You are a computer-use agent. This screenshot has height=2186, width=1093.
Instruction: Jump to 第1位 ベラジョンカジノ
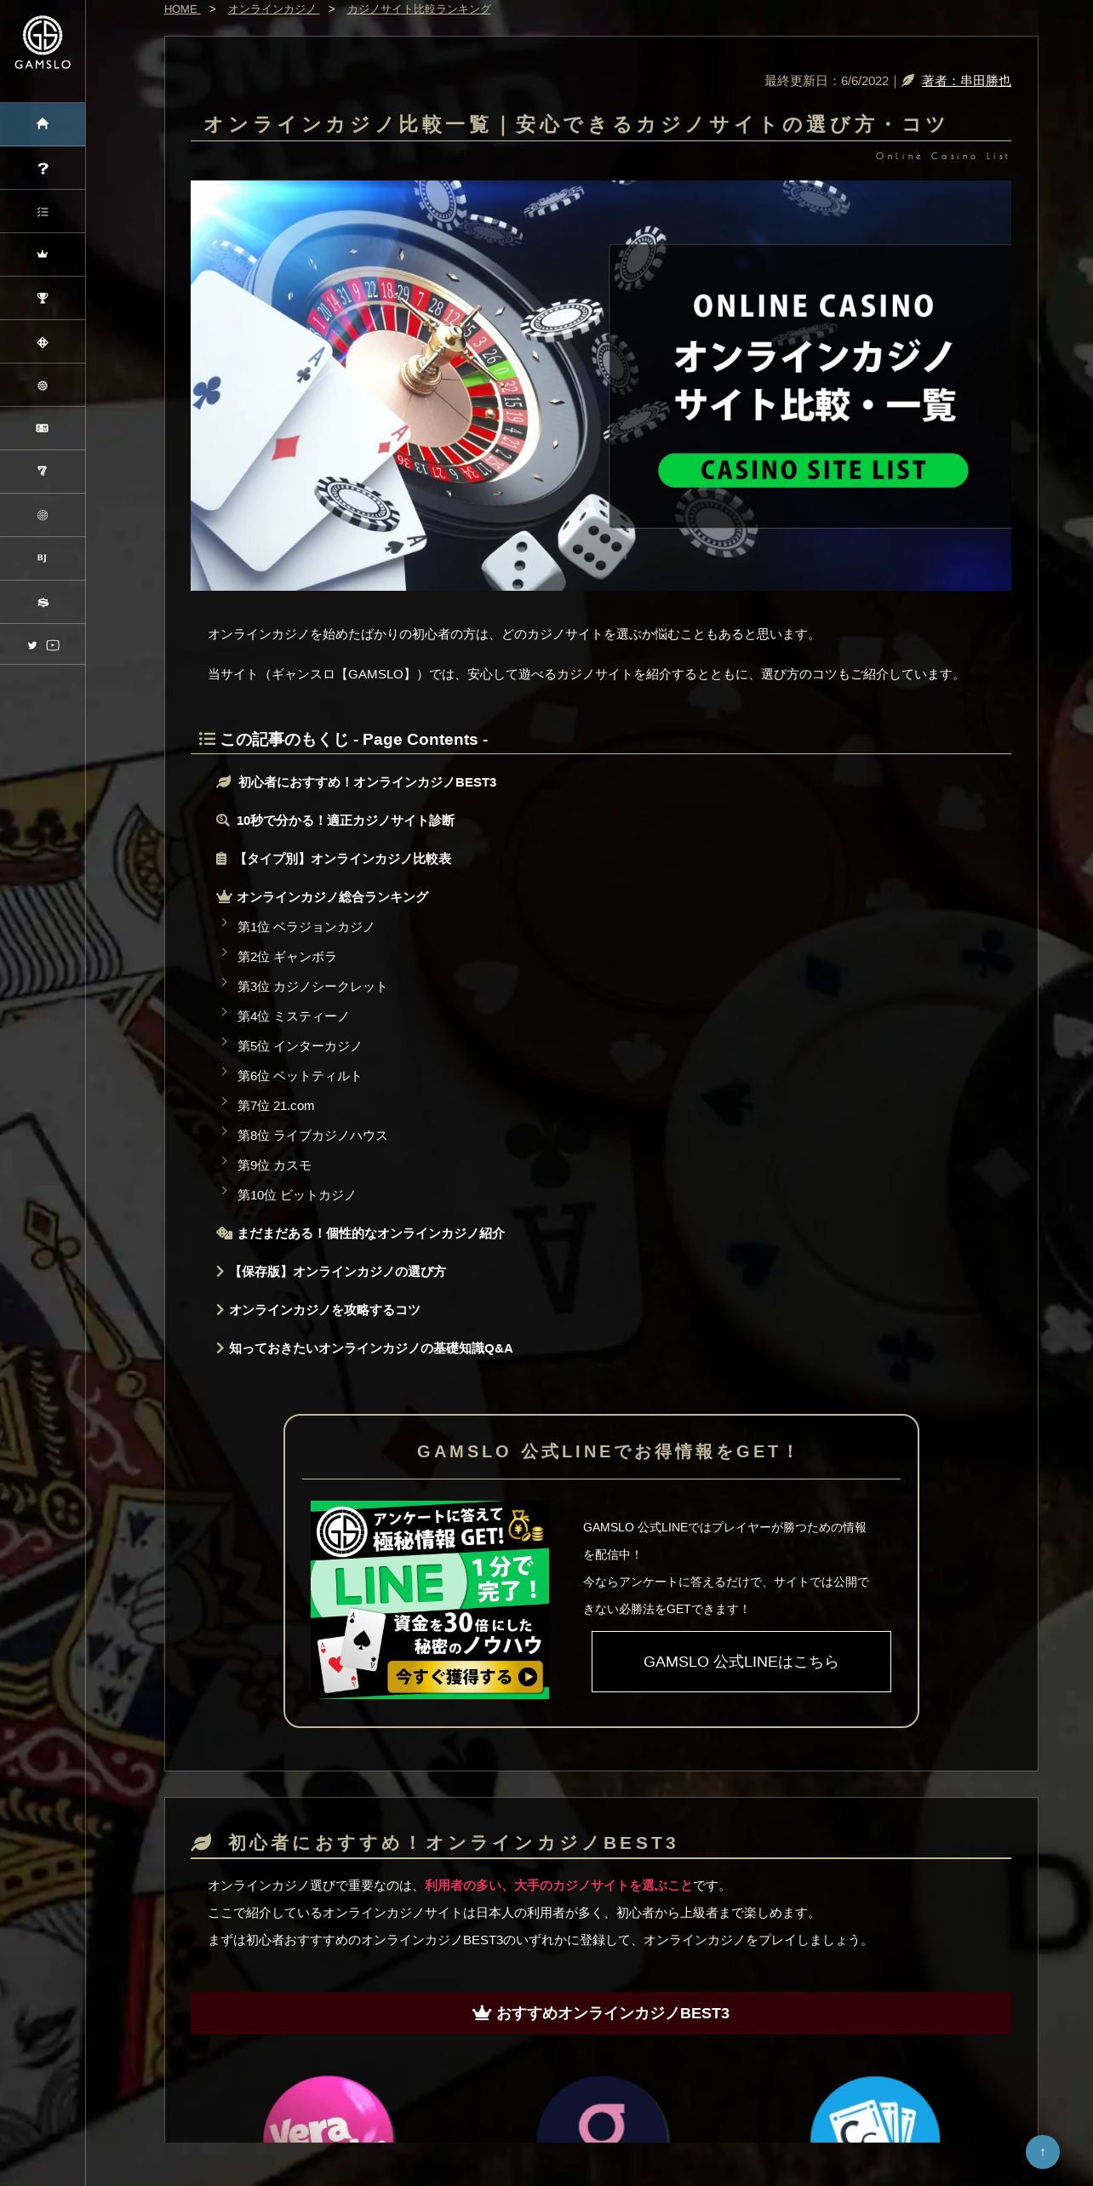coord(306,926)
